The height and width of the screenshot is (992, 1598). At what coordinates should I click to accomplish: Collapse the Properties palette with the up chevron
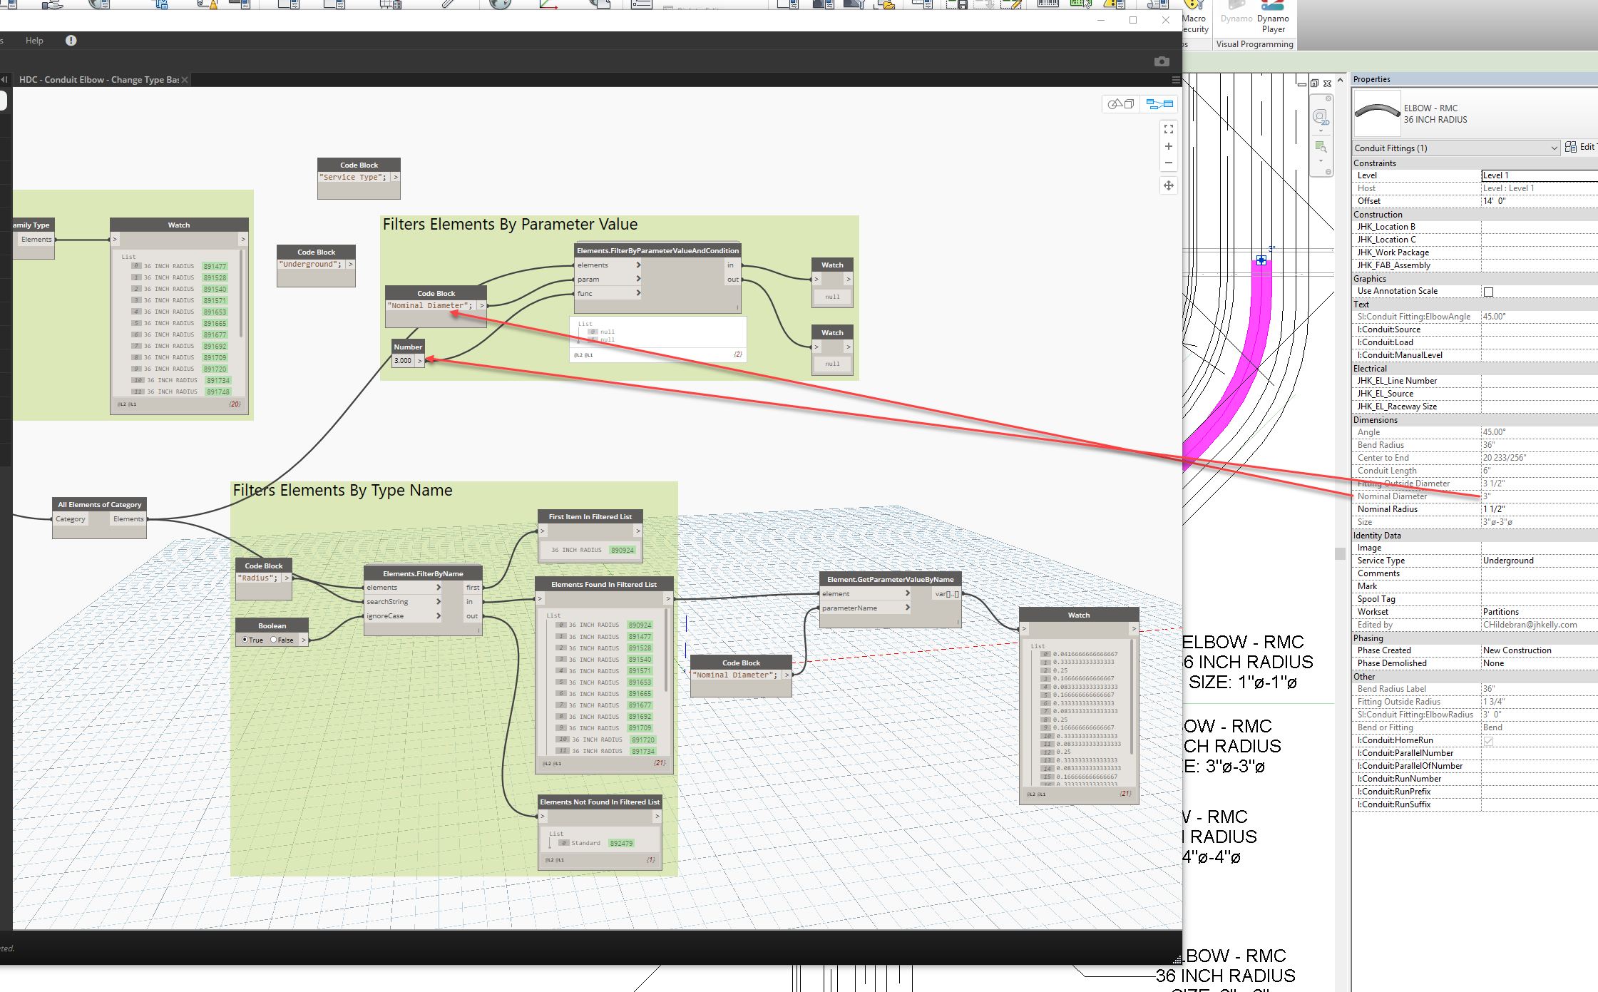point(1340,79)
